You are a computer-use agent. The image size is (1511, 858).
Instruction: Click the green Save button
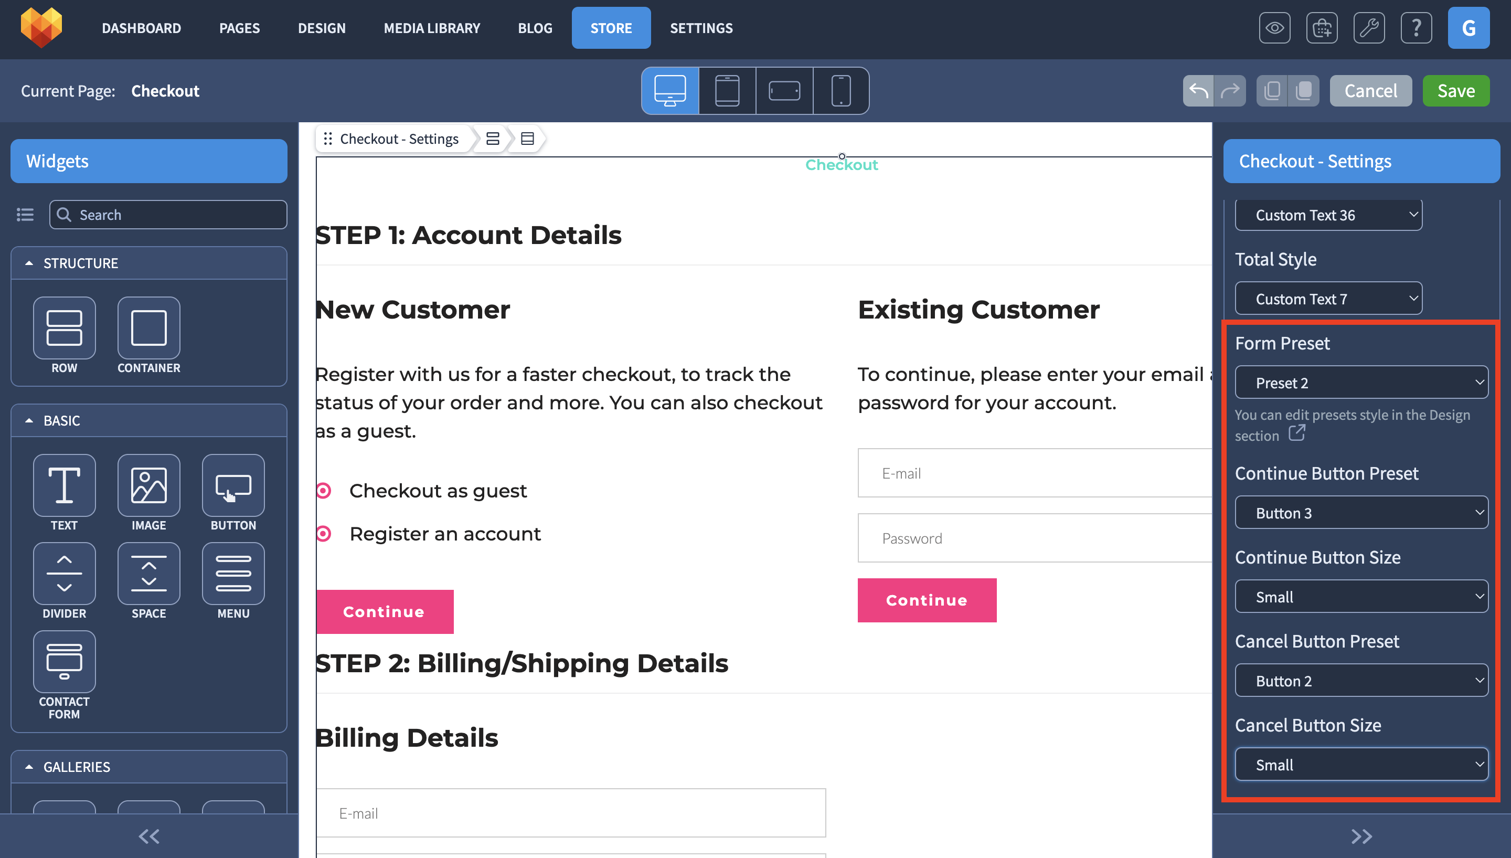point(1455,91)
